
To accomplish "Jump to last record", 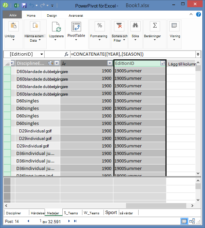I will 75,221.
